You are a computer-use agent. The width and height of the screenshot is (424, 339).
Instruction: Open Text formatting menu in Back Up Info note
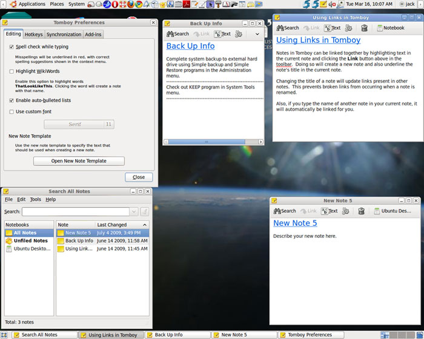222,34
